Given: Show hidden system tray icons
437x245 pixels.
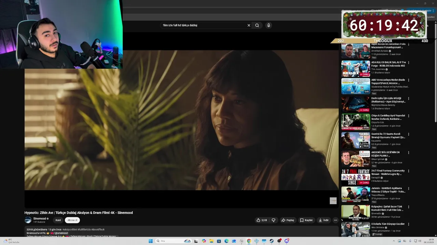Looking at the screenshot, I should [394, 241].
